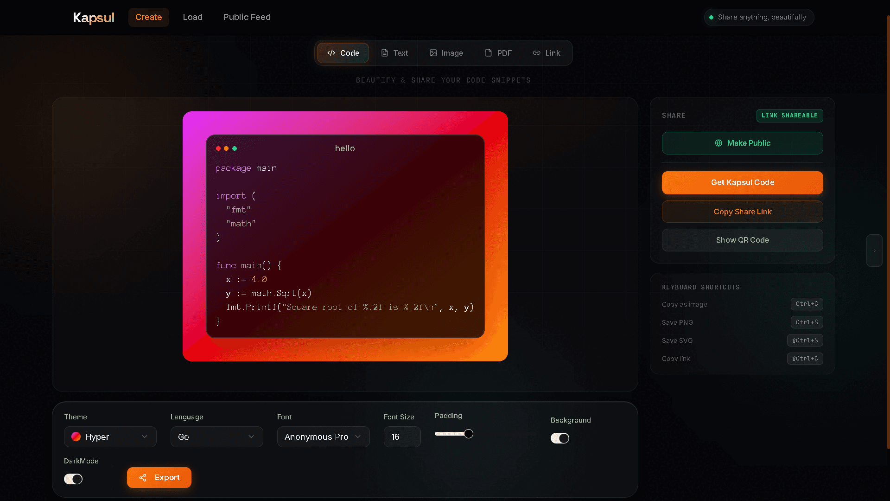890x501 pixels.
Task: Click the Get Kapsul Code button
Action: click(743, 182)
